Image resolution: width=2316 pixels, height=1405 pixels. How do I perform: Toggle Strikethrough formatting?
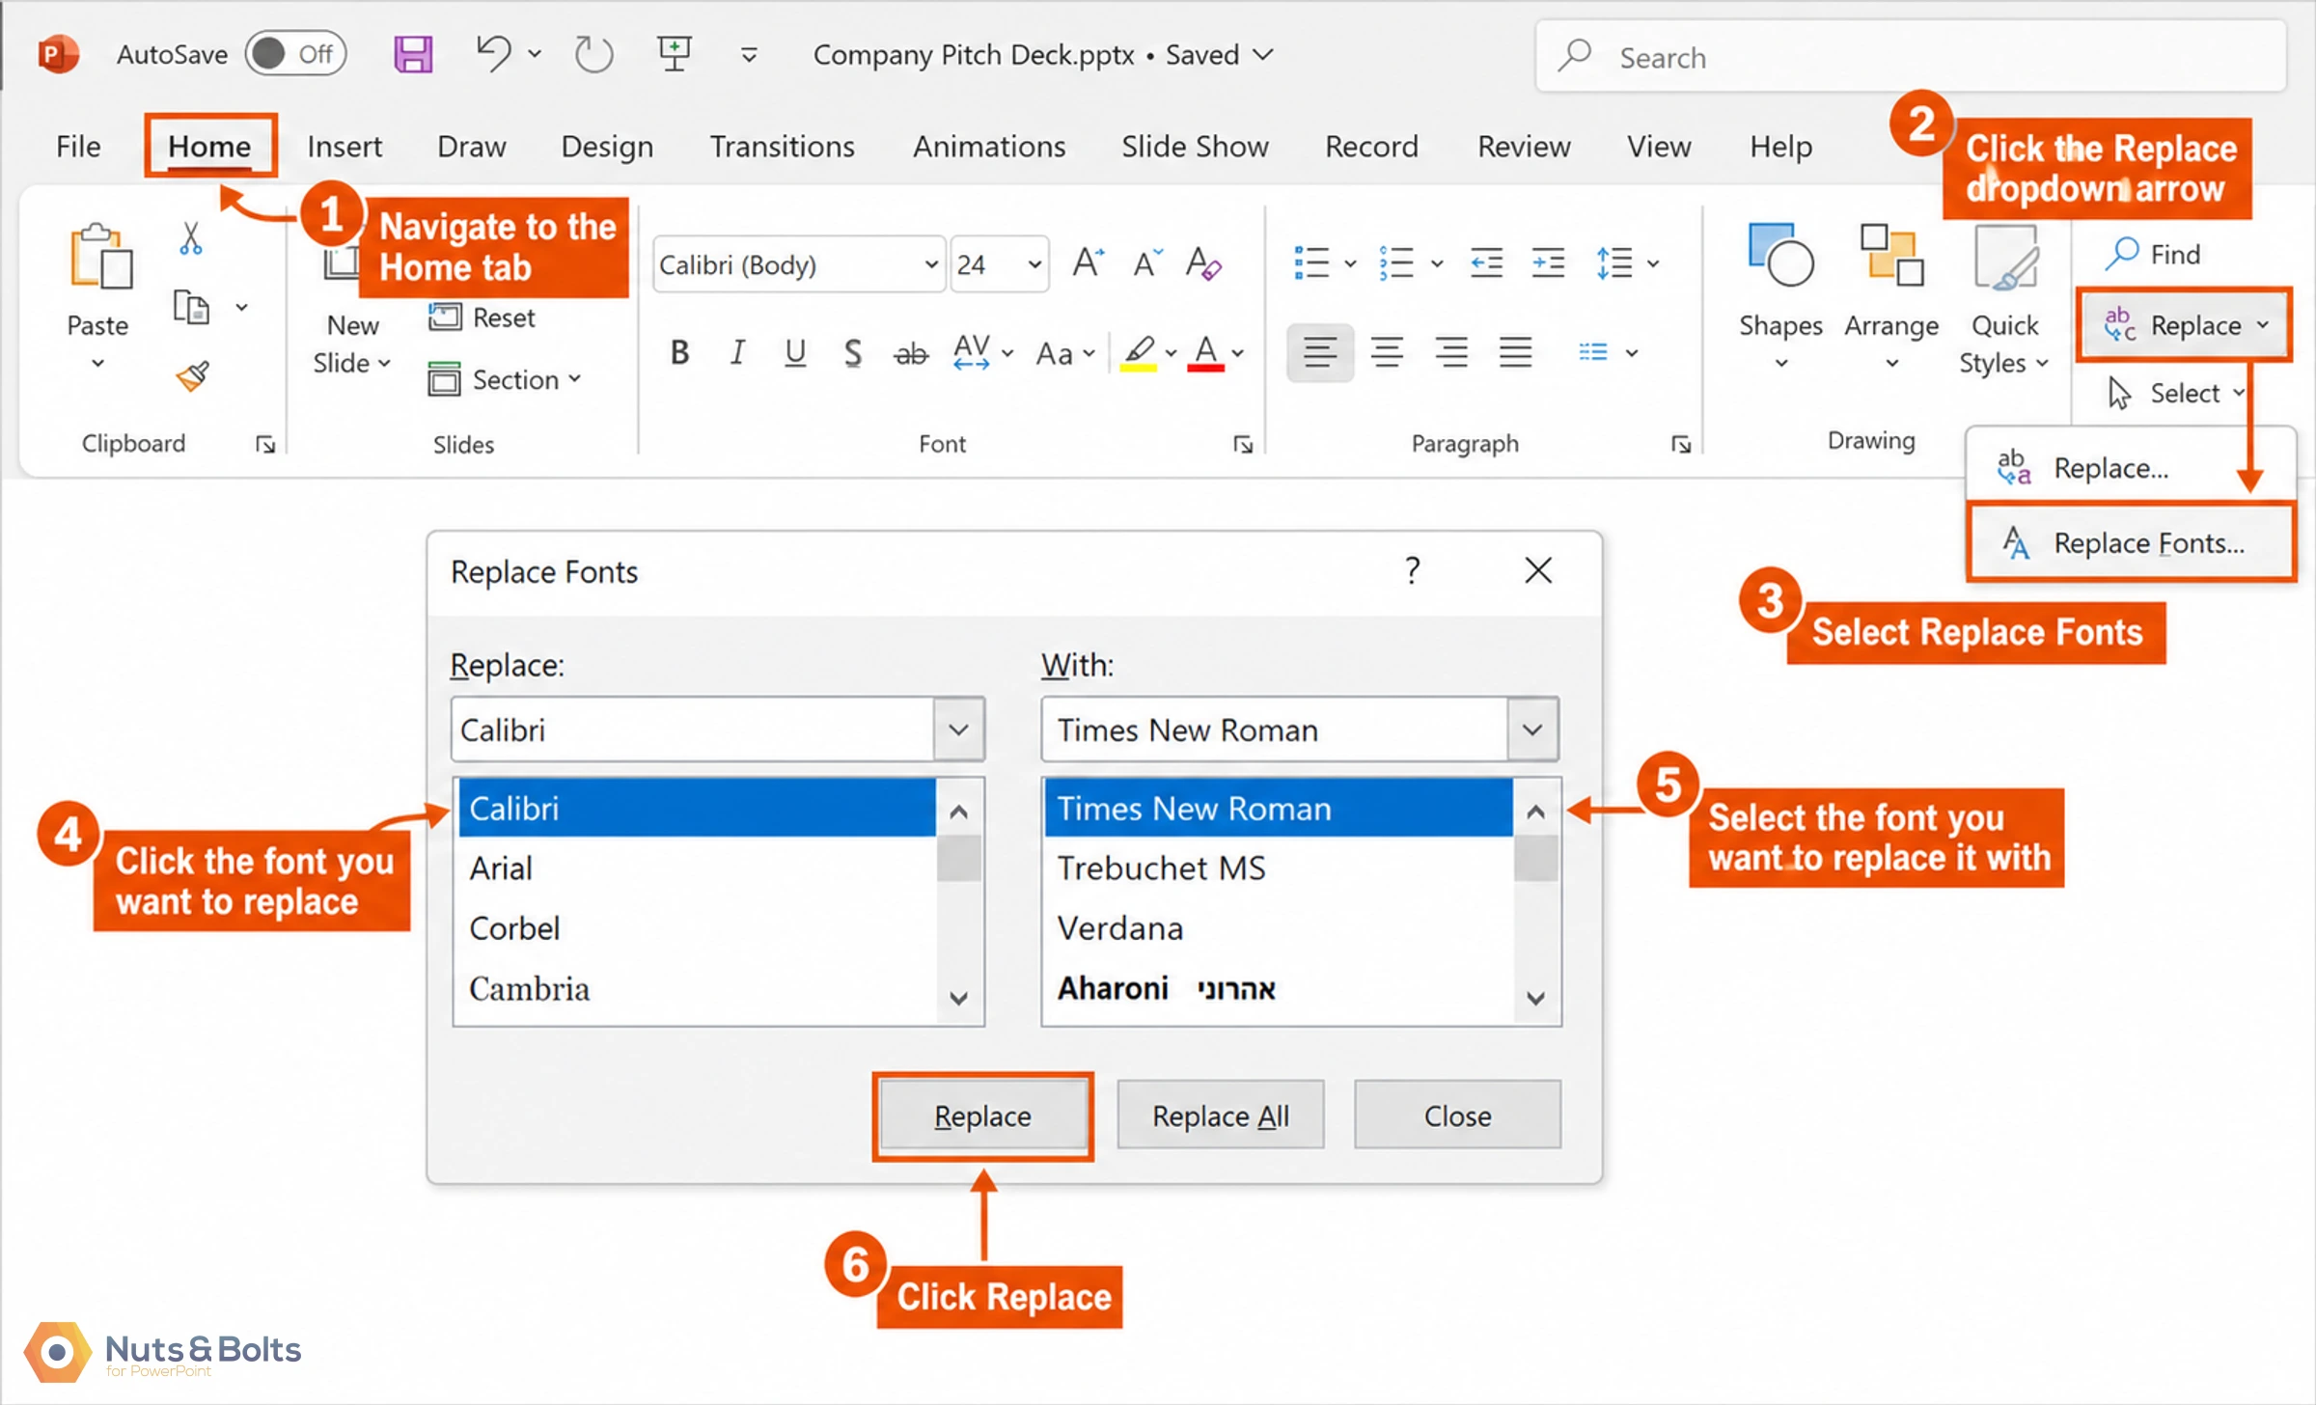[910, 353]
